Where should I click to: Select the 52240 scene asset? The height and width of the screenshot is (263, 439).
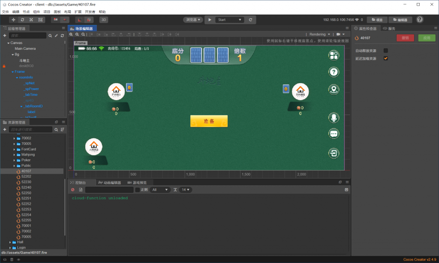(26, 188)
